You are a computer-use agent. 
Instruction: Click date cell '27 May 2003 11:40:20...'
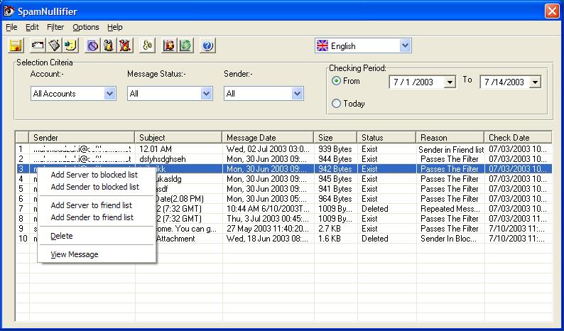[x=268, y=229]
